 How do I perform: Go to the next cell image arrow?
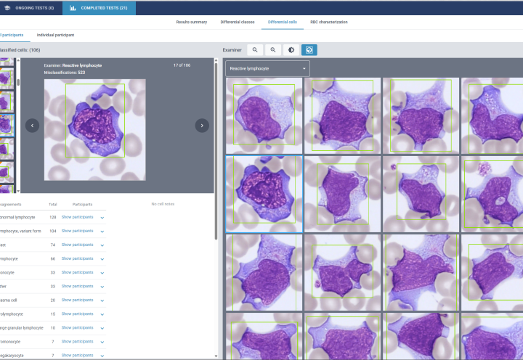click(x=202, y=126)
